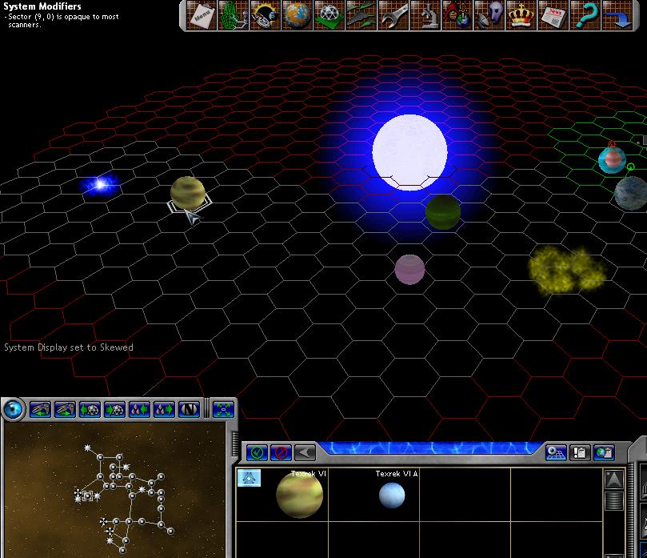This screenshot has height=558, width=647.
Task: Click the scroll up arrow in item list
Action: (x=613, y=480)
